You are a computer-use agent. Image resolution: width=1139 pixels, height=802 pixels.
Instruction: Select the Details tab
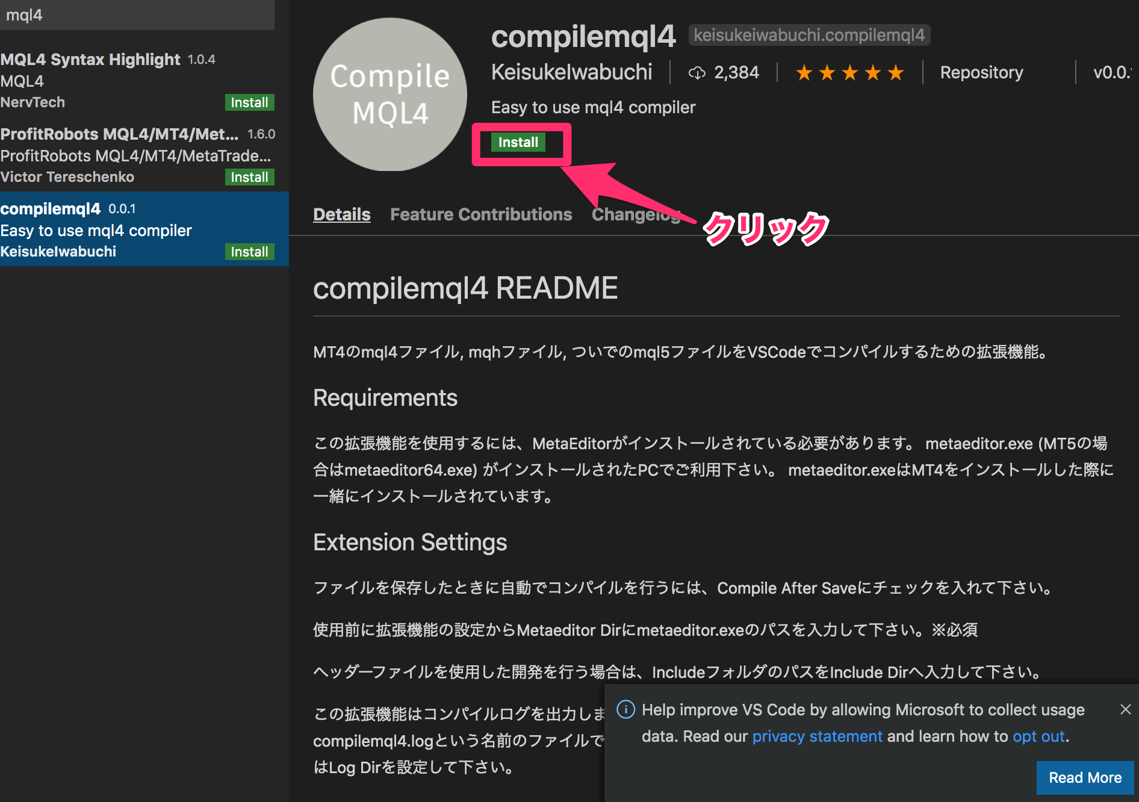[341, 214]
